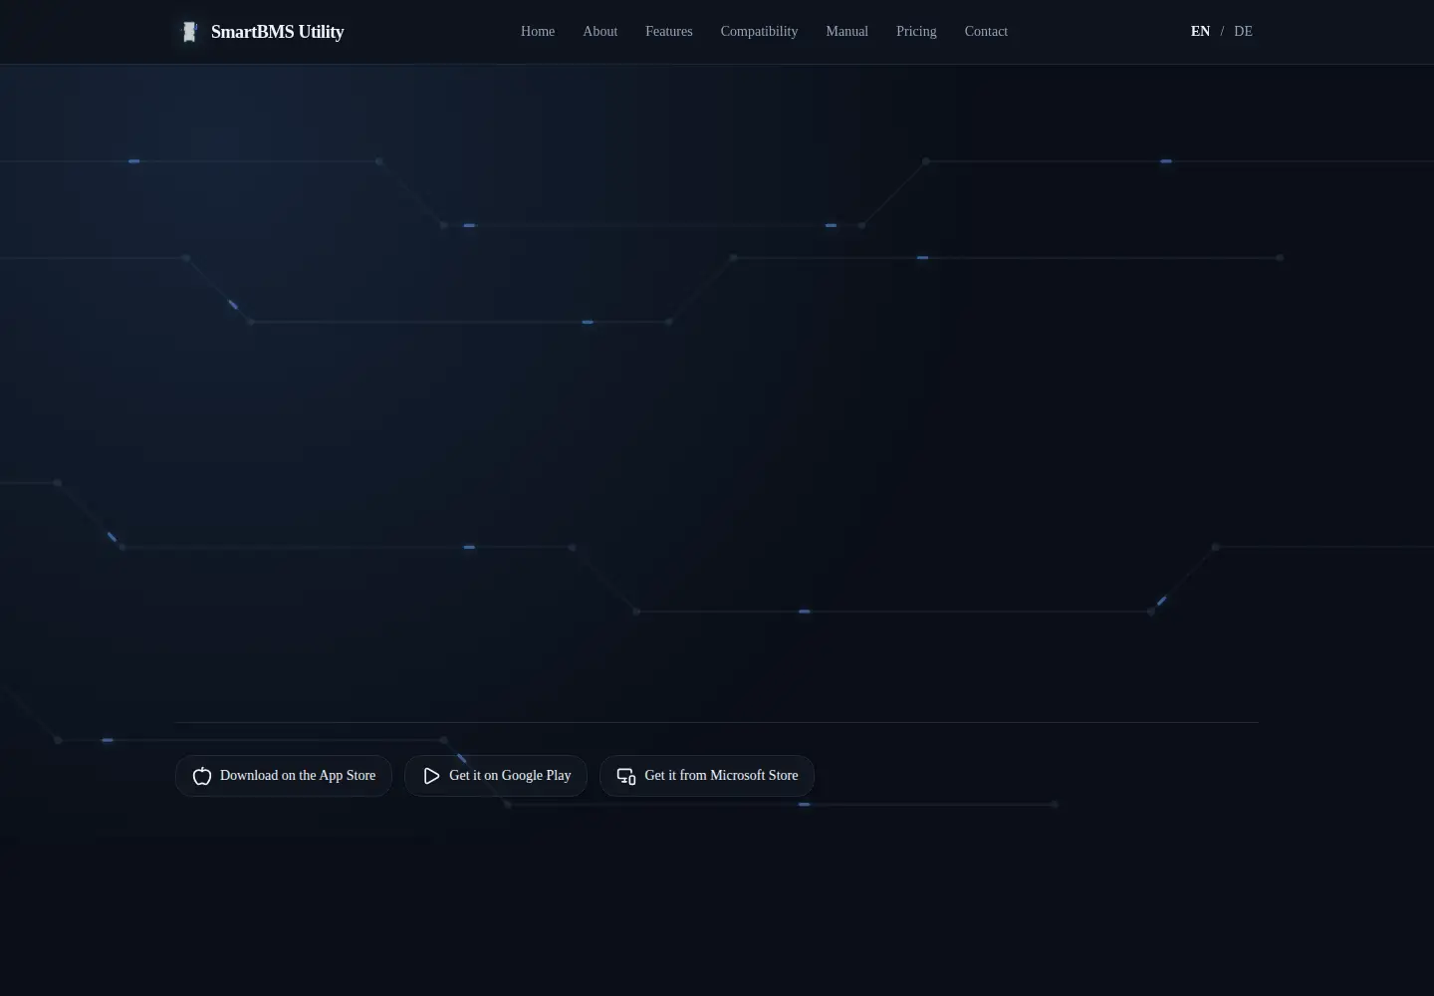
Task: Click the Apple icon on App Store button
Action: [x=202, y=776]
